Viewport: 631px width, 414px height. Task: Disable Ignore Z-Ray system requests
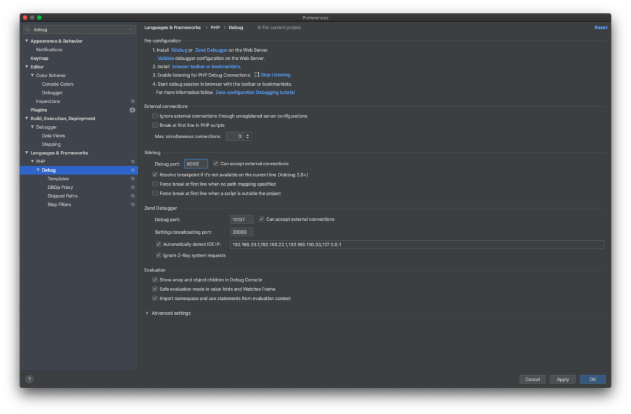click(159, 255)
